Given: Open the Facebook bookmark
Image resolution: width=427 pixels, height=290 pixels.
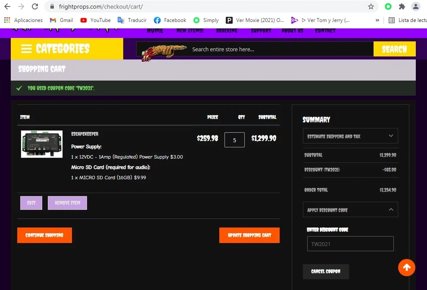Looking at the screenshot, I should coord(170,20).
